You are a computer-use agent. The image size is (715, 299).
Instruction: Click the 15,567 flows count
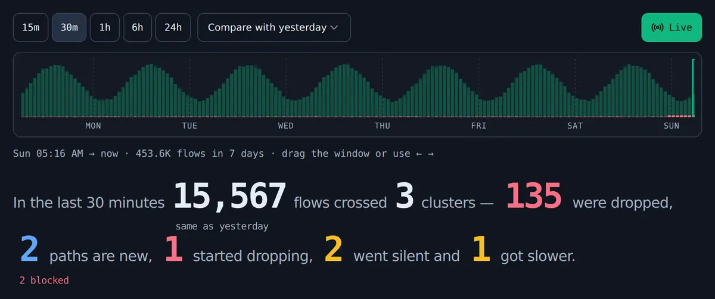click(x=230, y=197)
